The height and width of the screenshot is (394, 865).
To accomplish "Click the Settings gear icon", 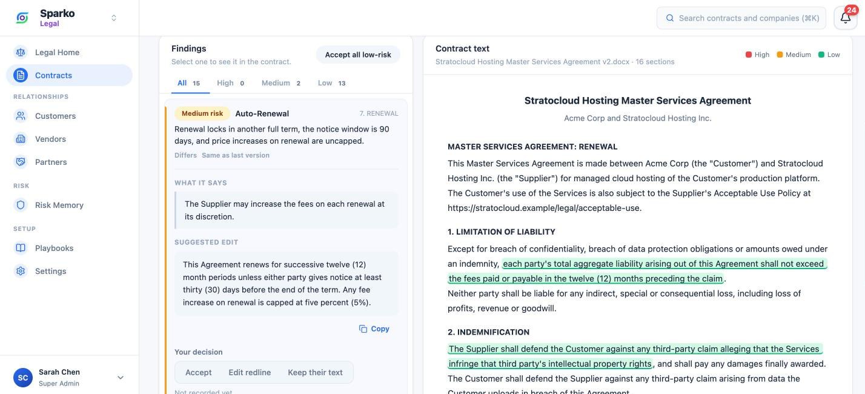I will [x=21, y=271].
